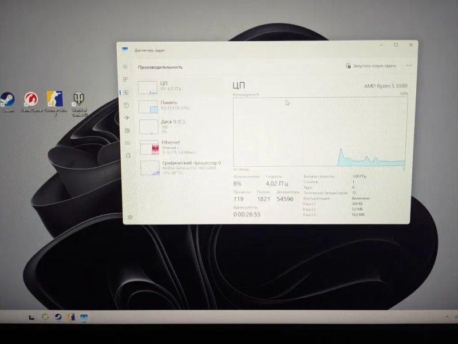Switch to the Users page icon
458x344 pixels.
[x=127, y=131]
